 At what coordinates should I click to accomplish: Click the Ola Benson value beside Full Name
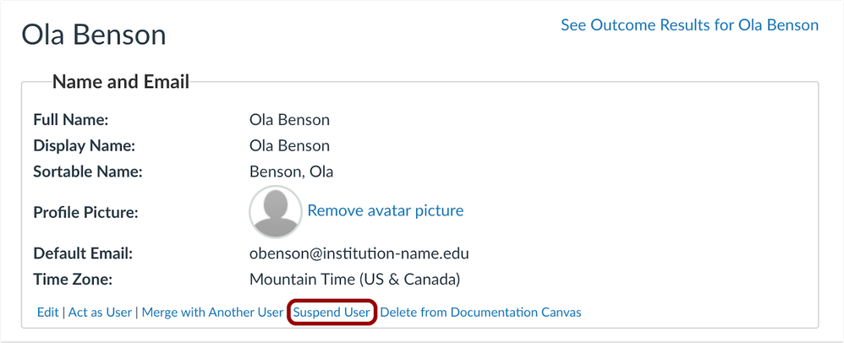click(x=289, y=120)
